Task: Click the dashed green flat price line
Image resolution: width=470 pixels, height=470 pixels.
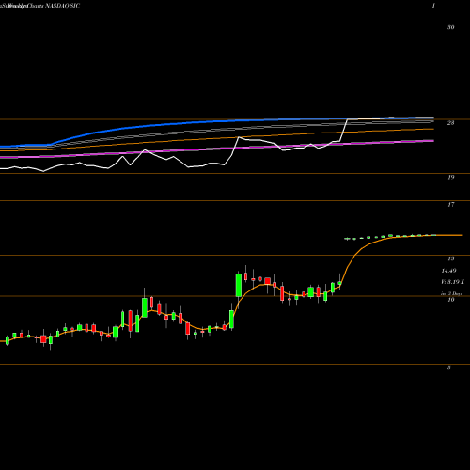Action: (390, 237)
